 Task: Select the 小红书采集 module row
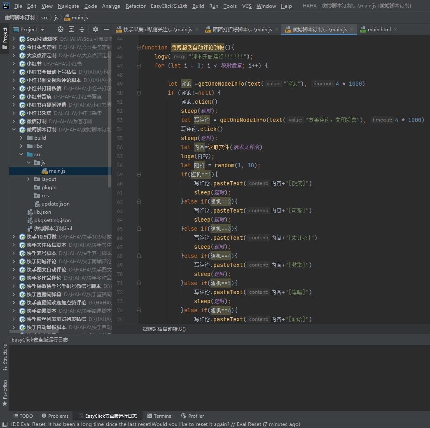60,113
